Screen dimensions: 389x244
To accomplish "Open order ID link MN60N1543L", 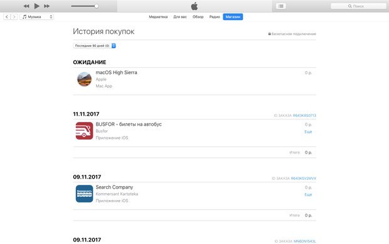I will point(305,241).
